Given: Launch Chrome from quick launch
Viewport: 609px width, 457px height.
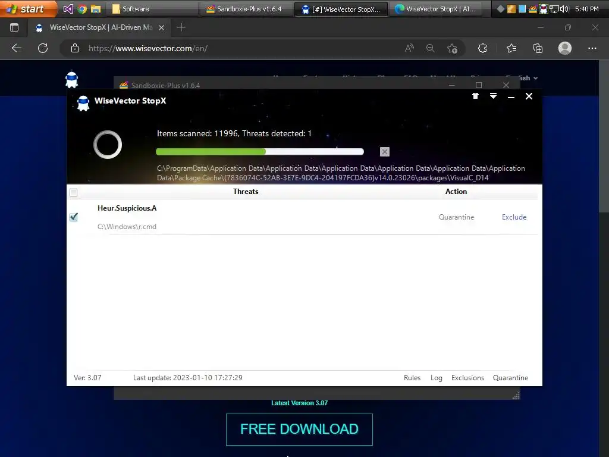Looking at the screenshot, I should (x=82, y=9).
